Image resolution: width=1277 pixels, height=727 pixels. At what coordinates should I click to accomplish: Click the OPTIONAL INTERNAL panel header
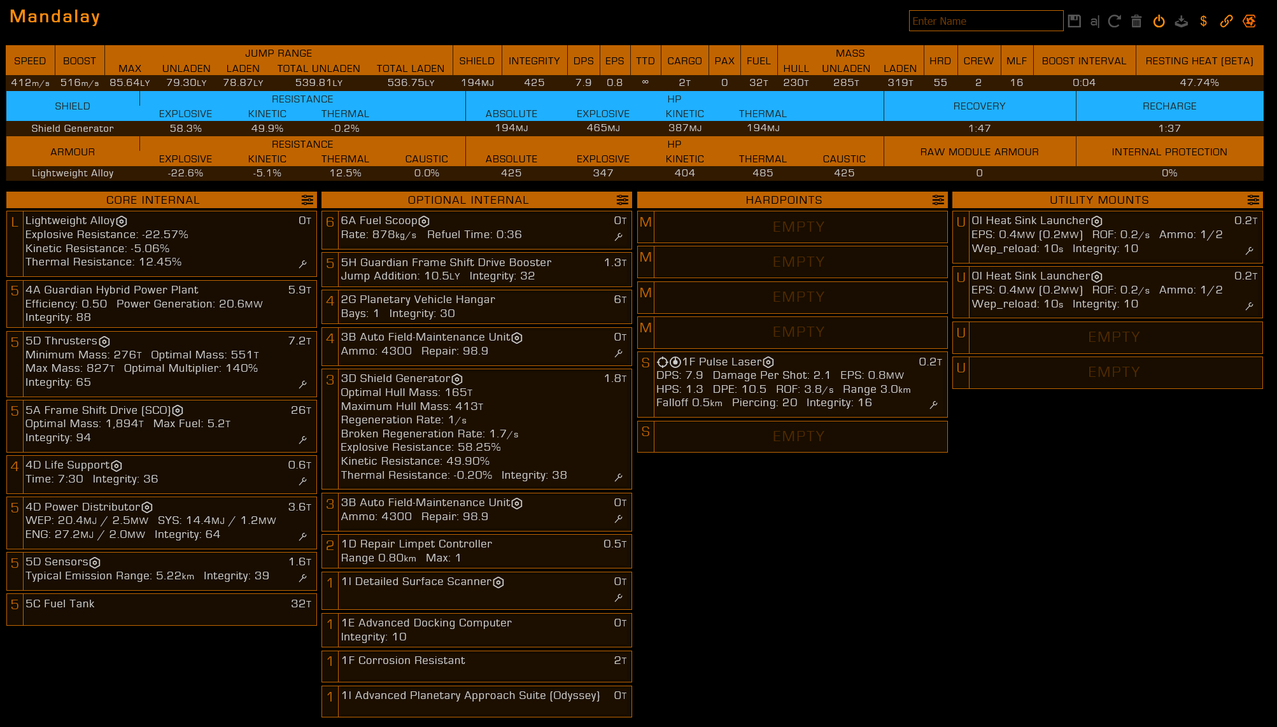tap(477, 200)
